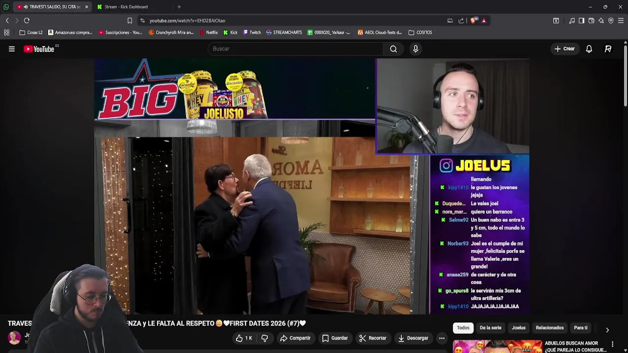Open the STREAMCHARTS bookmark
628x353 pixels.
(x=284, y=32)
